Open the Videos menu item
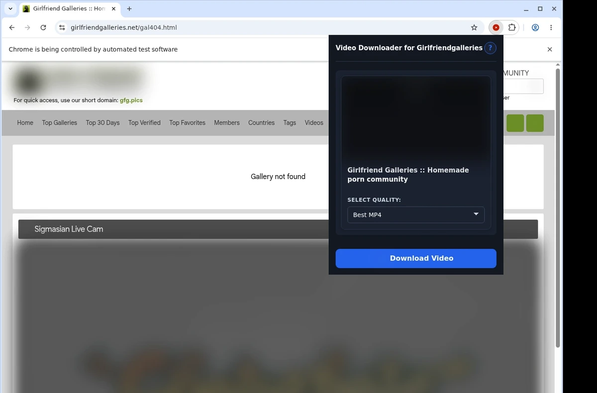The width and height of the screenshot is (597, 393). click(x=314, y=123)
